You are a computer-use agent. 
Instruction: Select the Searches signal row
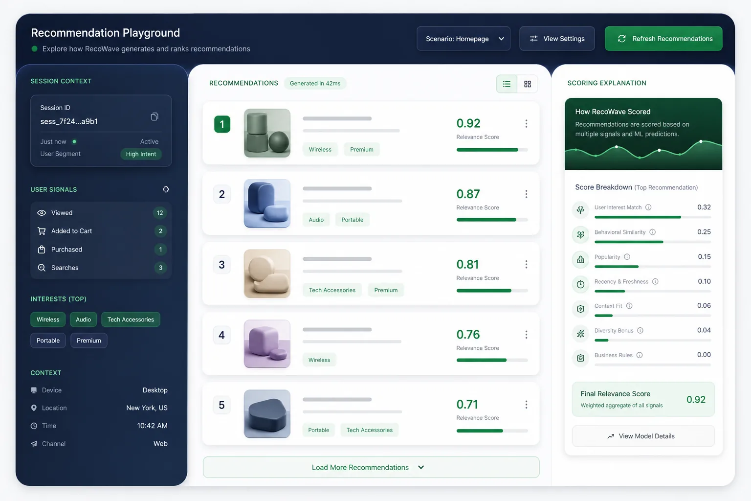tap(101, 268)
